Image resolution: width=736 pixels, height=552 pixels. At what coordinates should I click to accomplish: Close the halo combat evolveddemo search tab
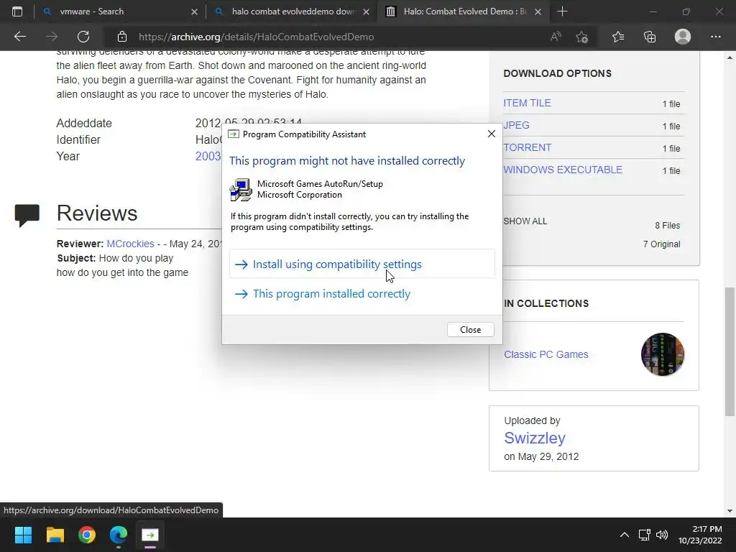366,11
